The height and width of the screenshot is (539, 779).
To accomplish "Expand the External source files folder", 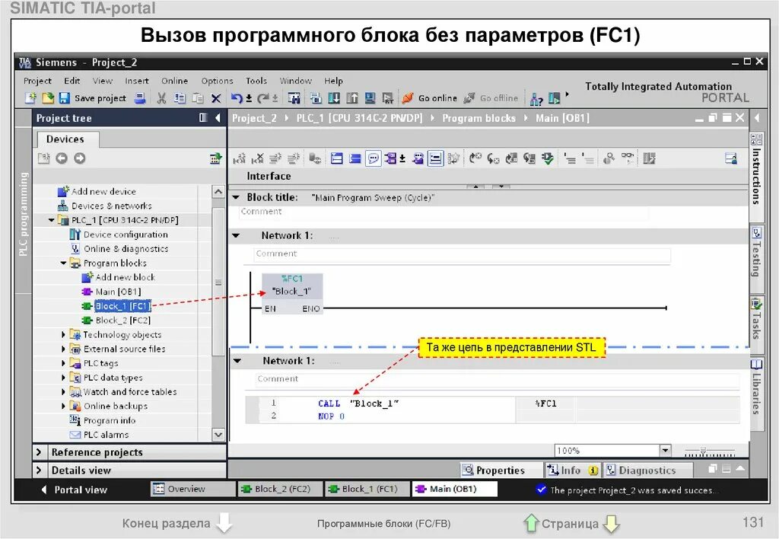I will [63, 349].
